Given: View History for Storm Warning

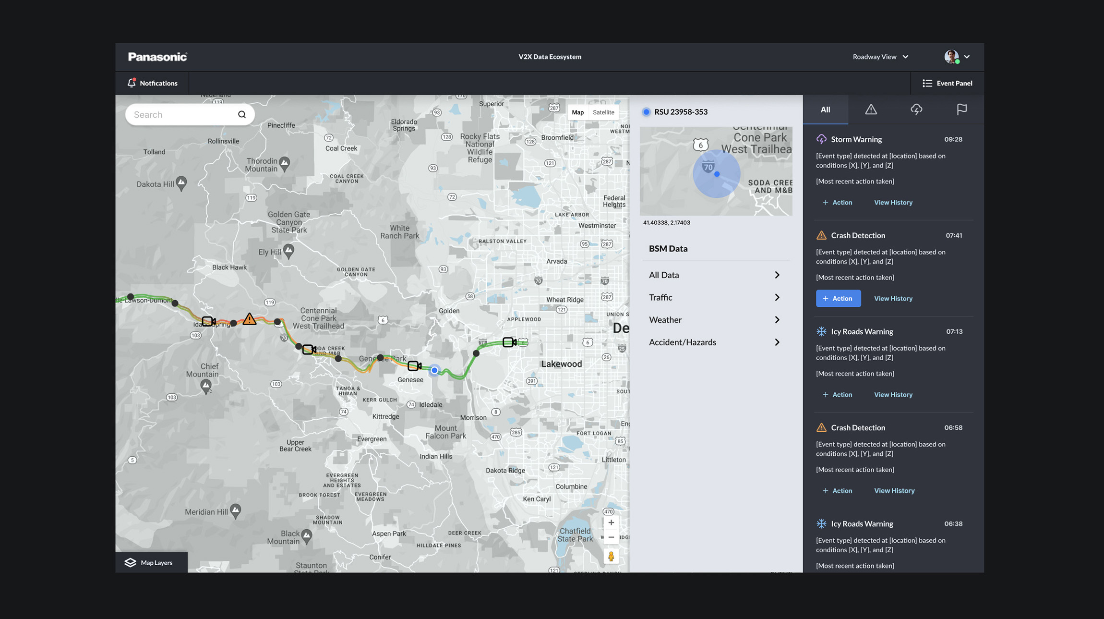Looking at the screenshot, I should pos(893,202).
